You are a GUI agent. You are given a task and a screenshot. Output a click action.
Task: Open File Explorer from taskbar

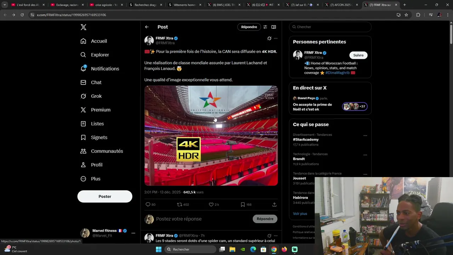pos(233,249)
